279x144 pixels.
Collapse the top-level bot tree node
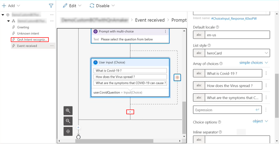3,15
